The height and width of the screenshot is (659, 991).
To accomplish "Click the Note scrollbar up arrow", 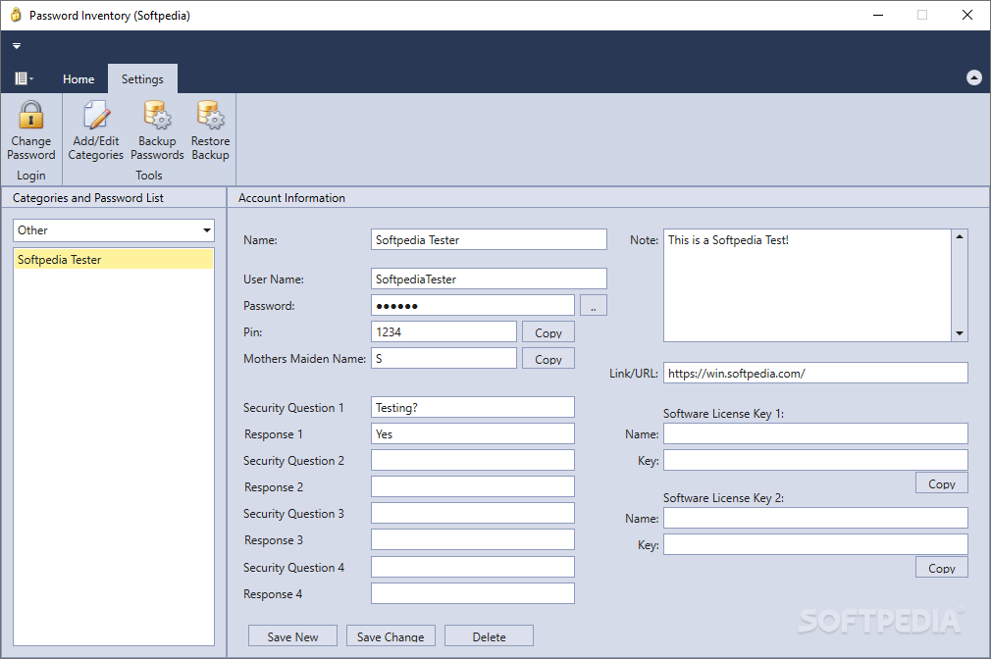I will tap(960, 236).
